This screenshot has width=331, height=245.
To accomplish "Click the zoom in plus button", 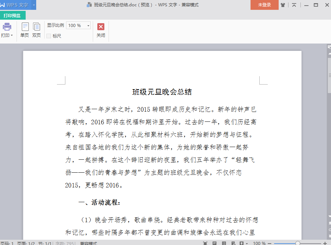I will click(x=325, y=243).
